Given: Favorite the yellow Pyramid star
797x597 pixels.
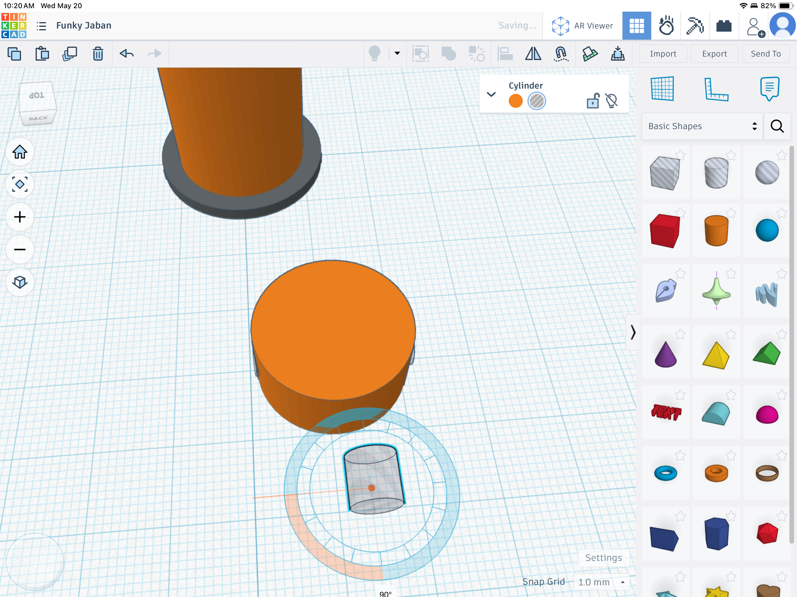Looking at the screenshot, I should (731, 334).
